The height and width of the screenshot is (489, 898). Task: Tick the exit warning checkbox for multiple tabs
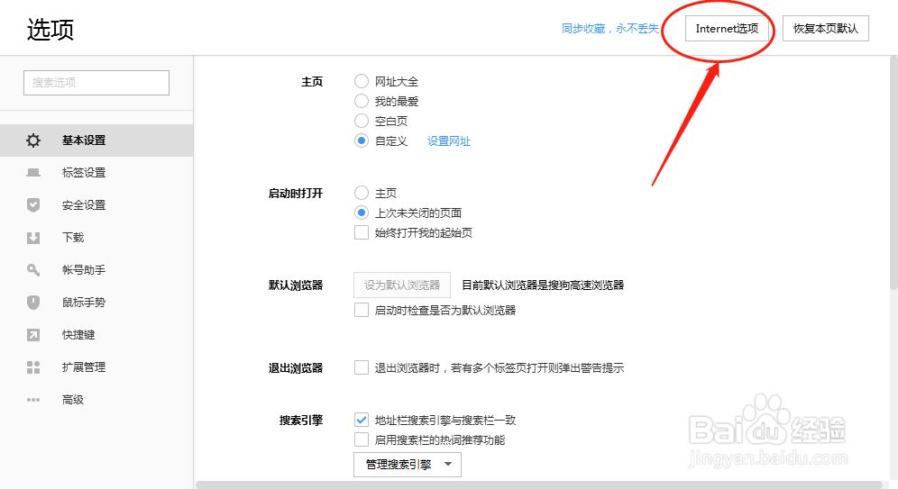point(362,367)
